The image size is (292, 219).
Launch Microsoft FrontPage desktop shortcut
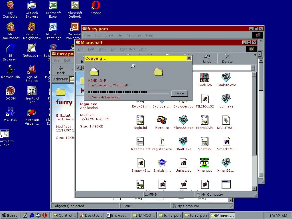coord(53,31)
